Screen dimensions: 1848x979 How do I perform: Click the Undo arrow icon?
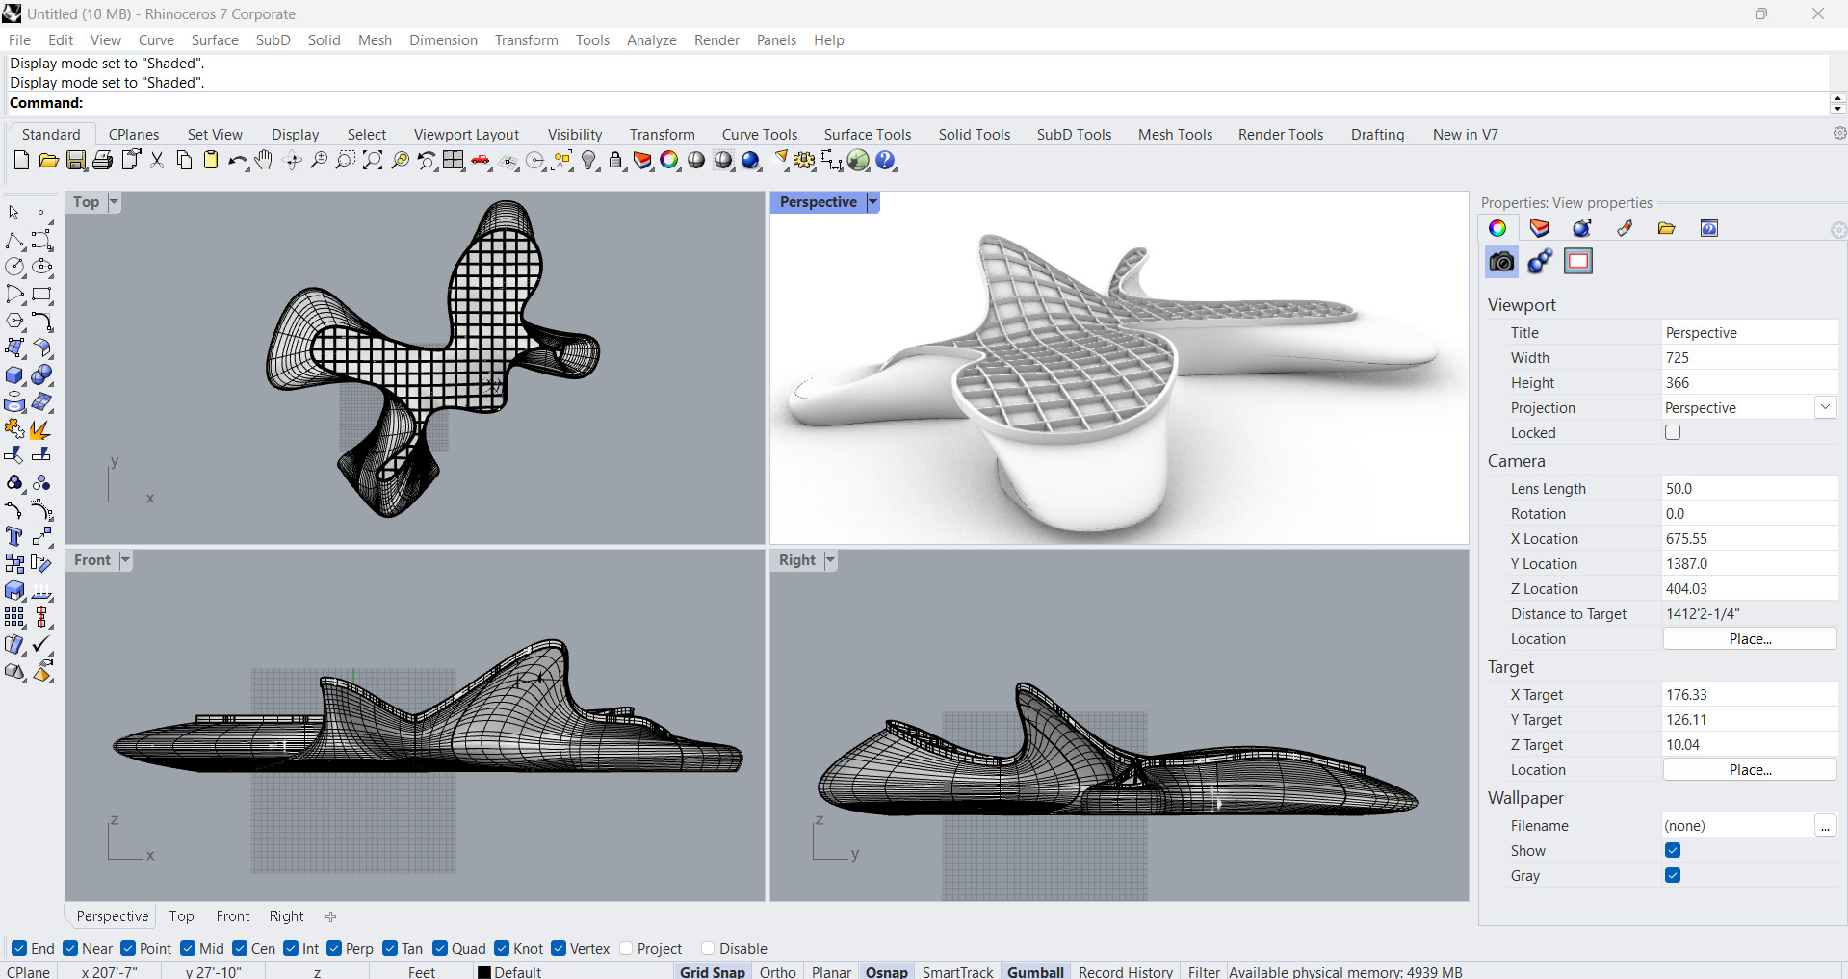point(237,161)
